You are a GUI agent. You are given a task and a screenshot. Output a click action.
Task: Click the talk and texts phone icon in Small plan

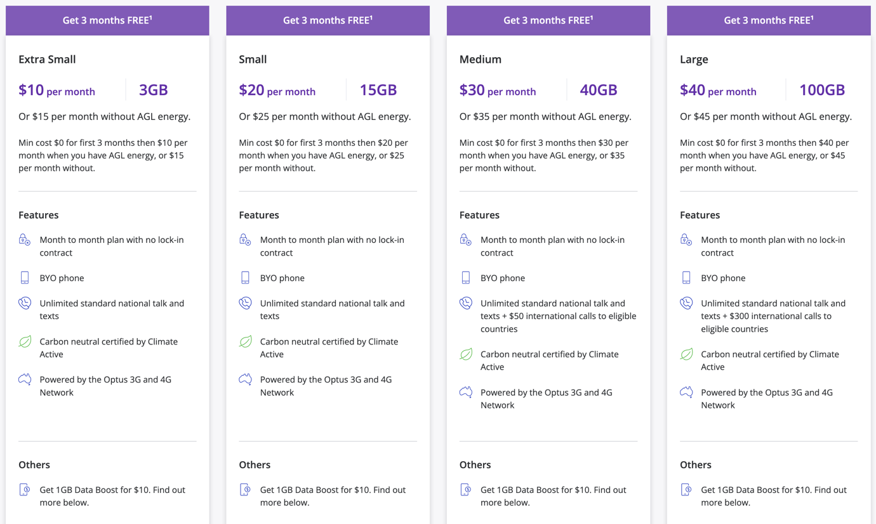pos(245,303)
